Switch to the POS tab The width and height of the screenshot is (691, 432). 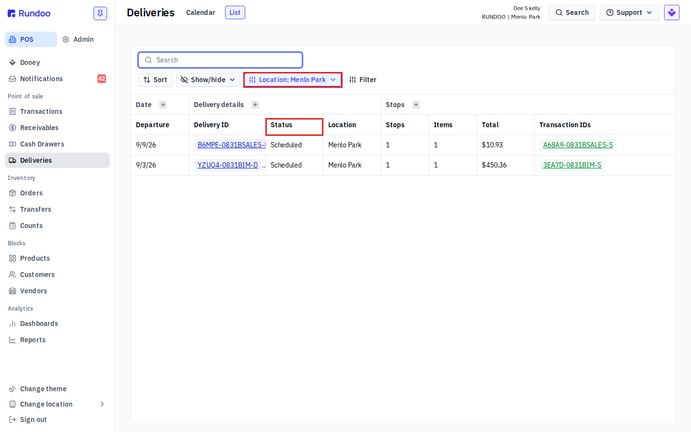pos(31,39)
